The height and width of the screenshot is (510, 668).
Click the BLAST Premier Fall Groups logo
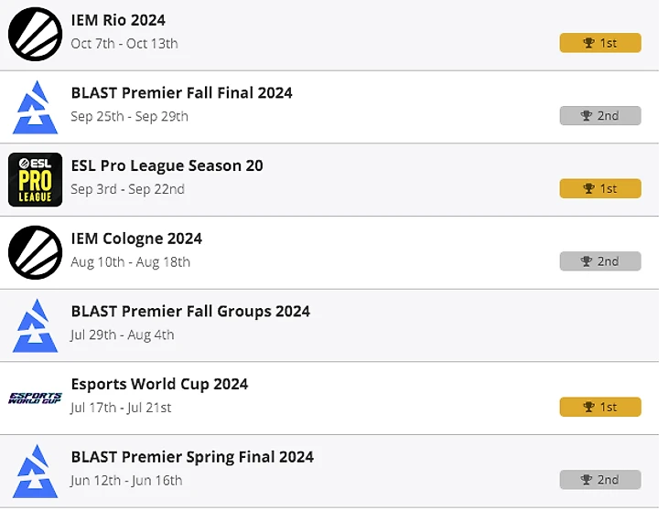(x=35, y=325)
